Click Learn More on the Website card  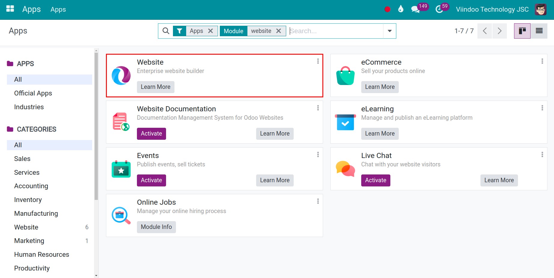156,87
